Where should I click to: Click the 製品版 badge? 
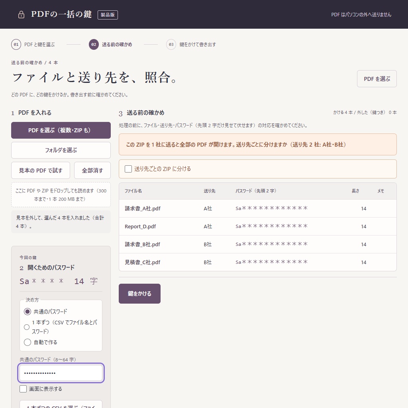(x=108, y=15)
